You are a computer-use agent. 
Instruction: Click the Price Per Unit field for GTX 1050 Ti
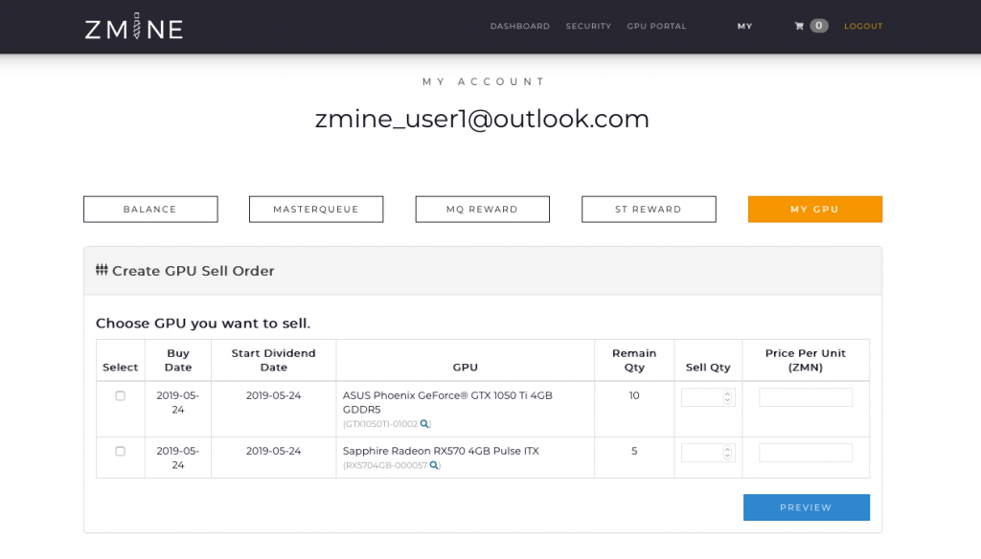(805, 395)
